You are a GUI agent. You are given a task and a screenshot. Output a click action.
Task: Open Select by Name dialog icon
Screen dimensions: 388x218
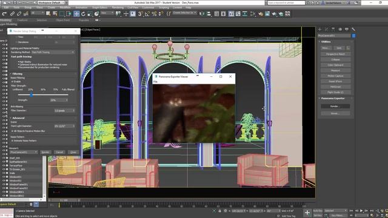pos(55,14)
